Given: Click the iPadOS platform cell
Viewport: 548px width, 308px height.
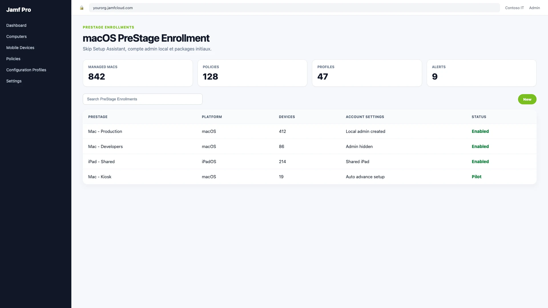Looking at the screenshot, I should tap(209, 162).
